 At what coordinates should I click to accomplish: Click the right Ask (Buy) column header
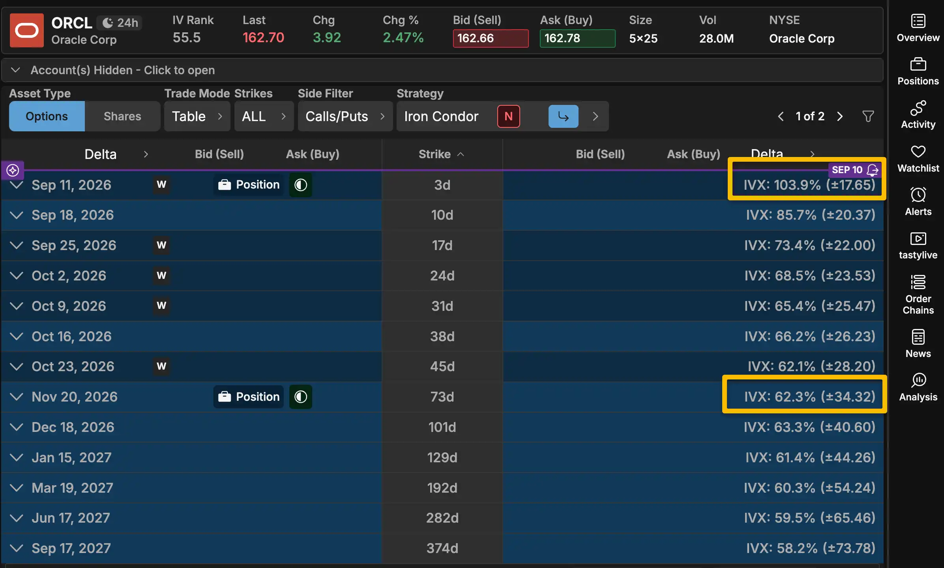point(693,154)
